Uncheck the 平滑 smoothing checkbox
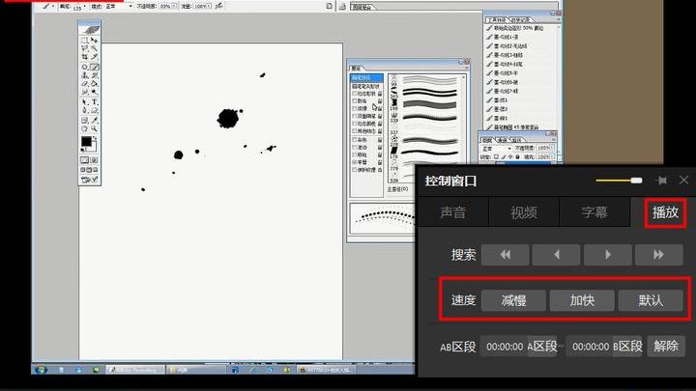696x391 pixels. pyautogui.click(x=355, y=162)
